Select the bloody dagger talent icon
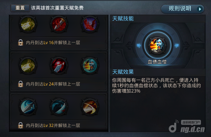 [59, 24]
